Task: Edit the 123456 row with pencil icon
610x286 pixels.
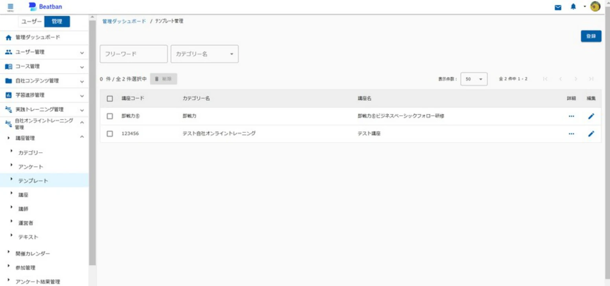Action: click(x=591, y=134)
